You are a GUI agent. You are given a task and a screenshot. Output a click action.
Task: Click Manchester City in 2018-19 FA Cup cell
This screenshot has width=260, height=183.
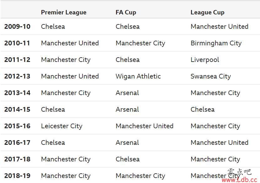(140, 176)
